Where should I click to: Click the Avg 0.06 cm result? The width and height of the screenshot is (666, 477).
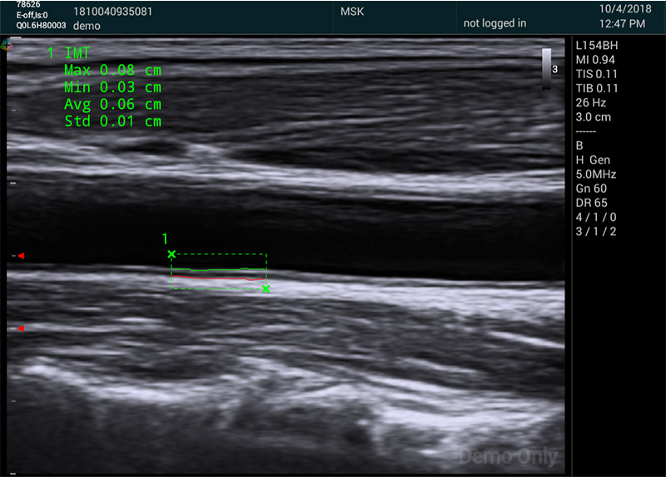click(x=112, y=104)
